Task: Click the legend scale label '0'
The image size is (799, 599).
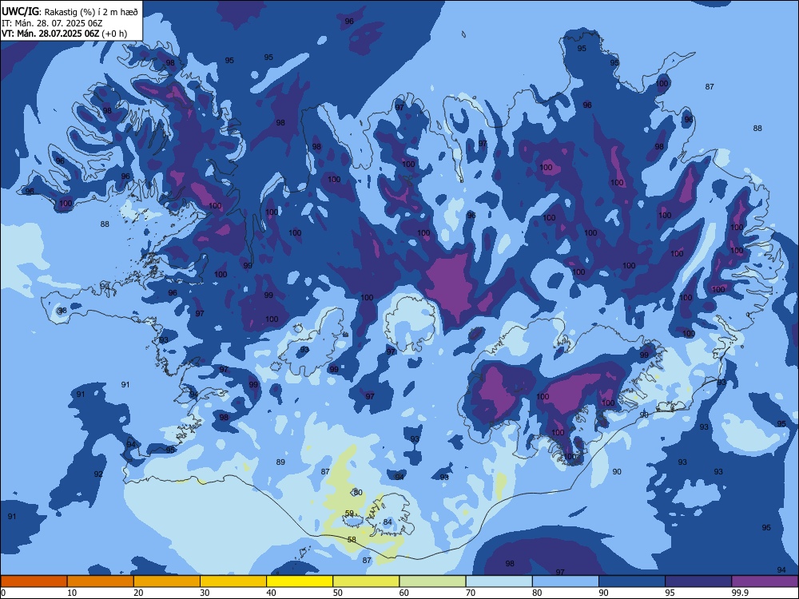Action: click(x=3, y=593)
